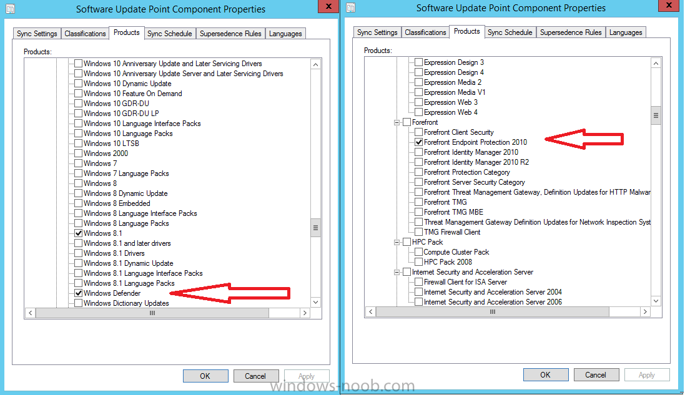
Task: Tick the Forefront Client Security checkbox
Action: [419, 132]
